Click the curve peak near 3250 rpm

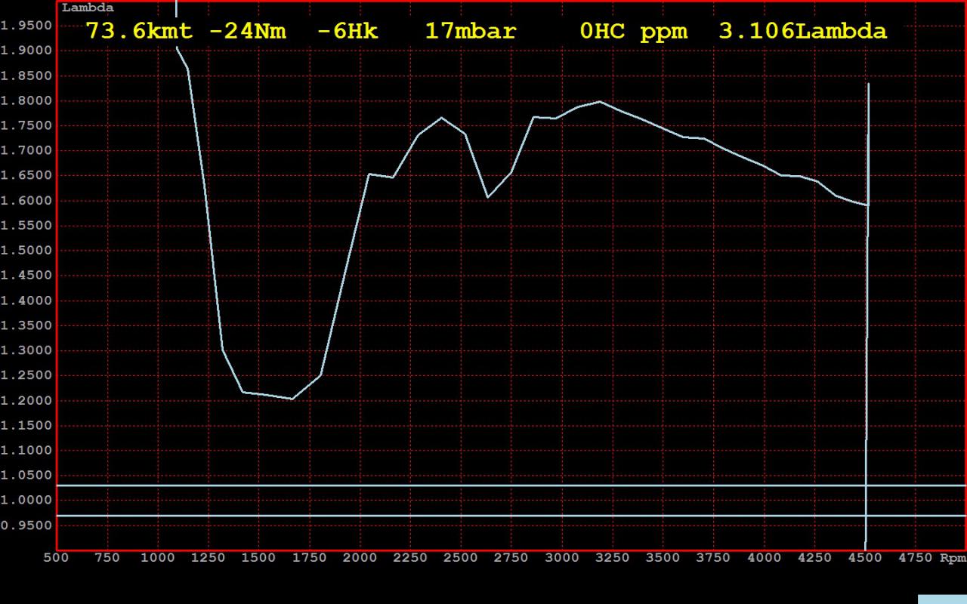[x=600, y=101]
